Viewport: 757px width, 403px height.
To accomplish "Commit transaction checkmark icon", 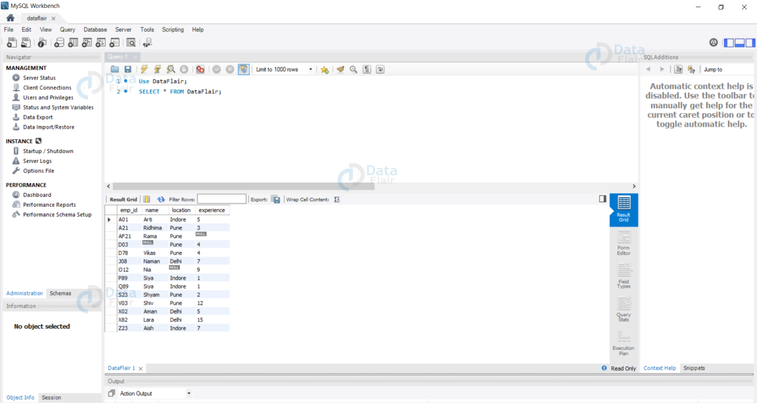I will tap(216, 69).
